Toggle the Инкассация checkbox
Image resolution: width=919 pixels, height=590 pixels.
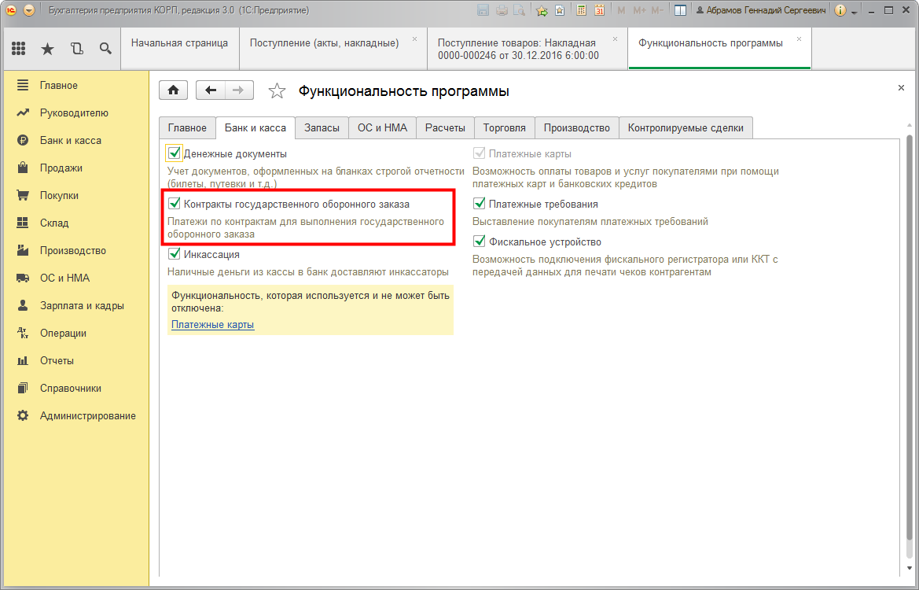pyautogui.click(x=174, y=254)
